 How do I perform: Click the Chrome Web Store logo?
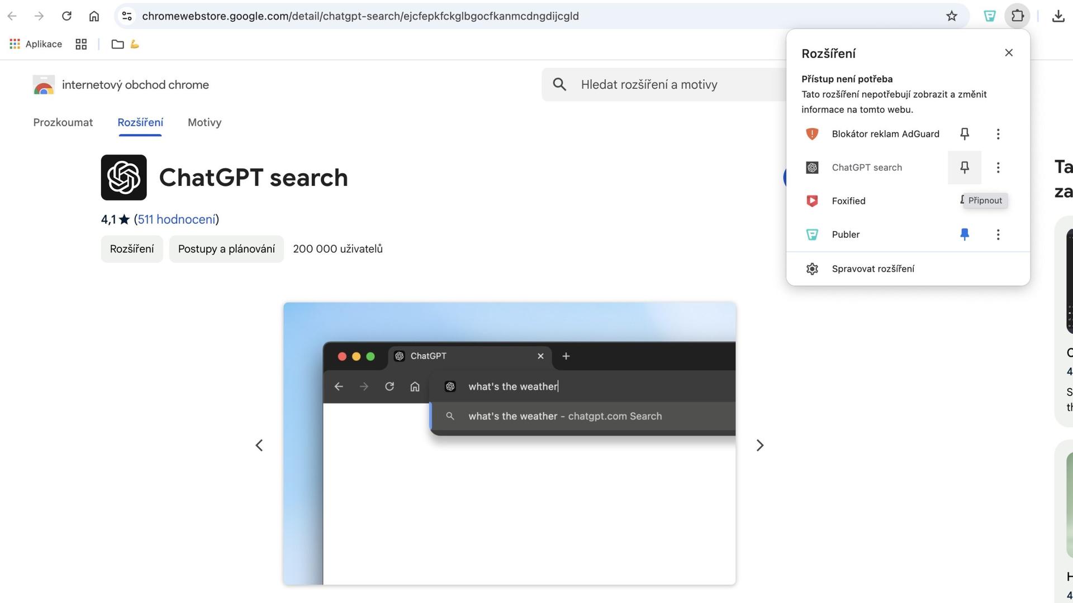pos(44,85)
